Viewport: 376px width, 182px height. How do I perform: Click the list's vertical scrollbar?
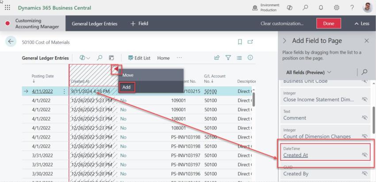pyautogui.click(x=254, y=99)
